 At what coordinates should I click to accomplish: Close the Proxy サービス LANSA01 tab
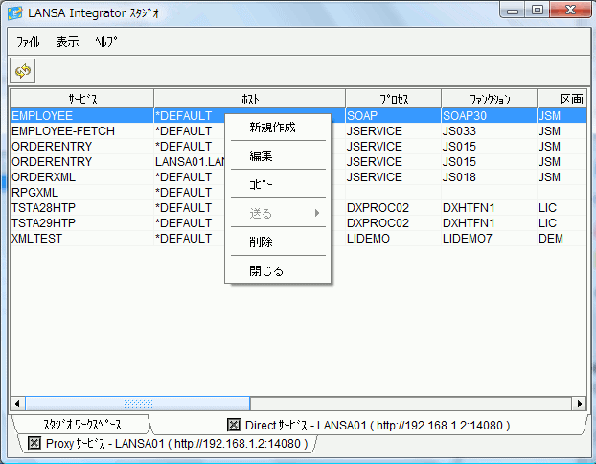pyautogui.click(x=34, y=443)
